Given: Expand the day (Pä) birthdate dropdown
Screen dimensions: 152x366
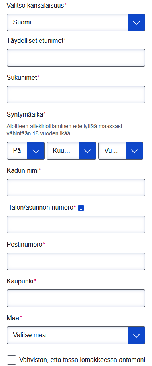Looking at the screenshot, I should point(26,151).
